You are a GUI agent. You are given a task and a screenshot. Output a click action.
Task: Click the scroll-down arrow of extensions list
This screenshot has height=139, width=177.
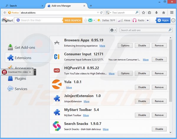click(x=171, y=133)
